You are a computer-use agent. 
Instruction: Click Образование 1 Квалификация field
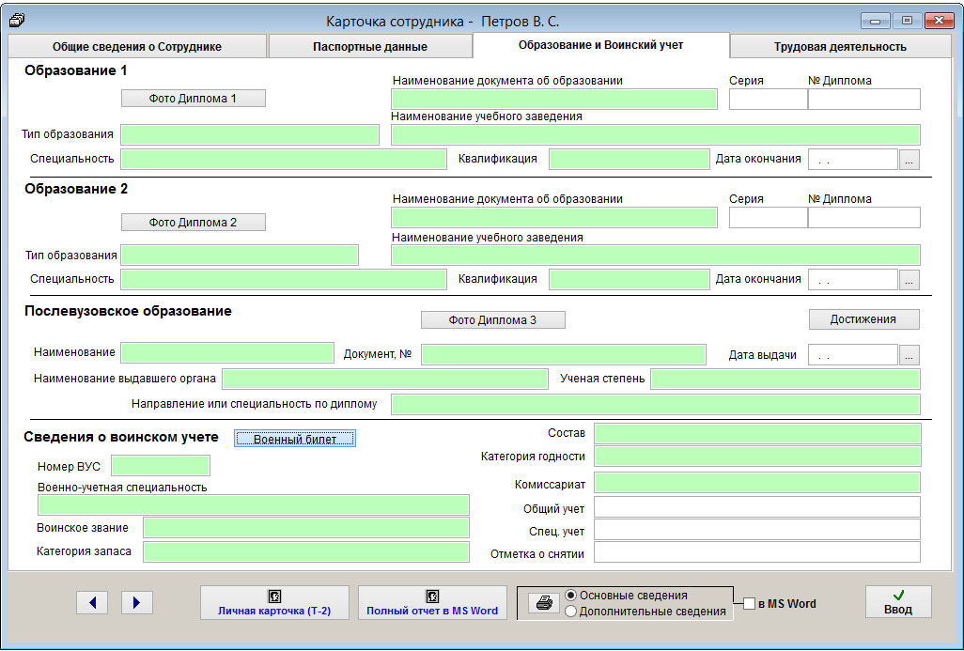pos(629,159)
